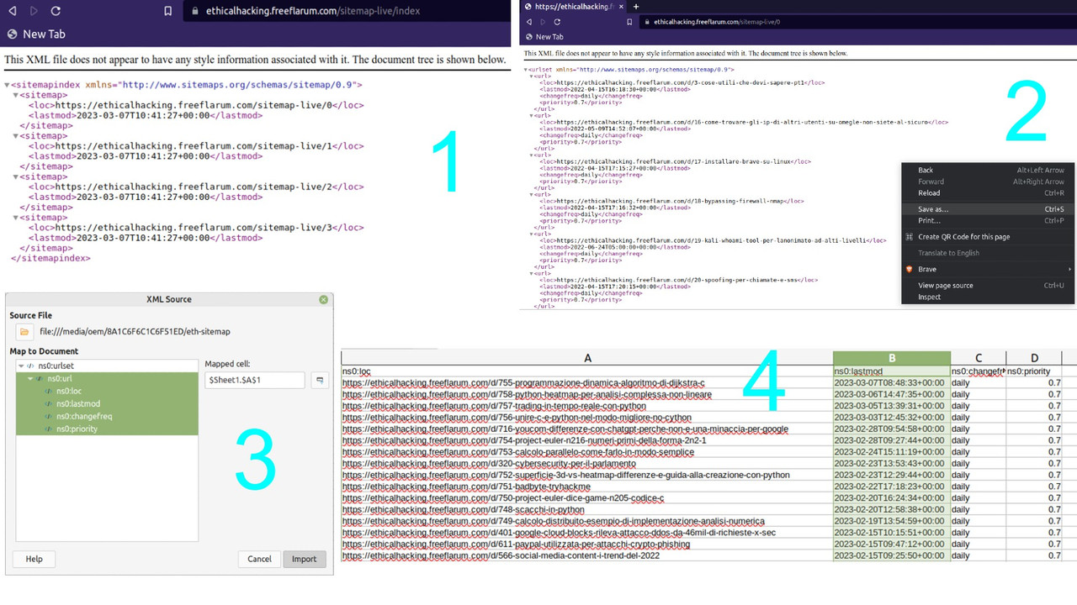This screenshot has height=605, width=1077.
Task: Click the ns0:loc header cell in spreadsheet
Action: coord(587,371)
